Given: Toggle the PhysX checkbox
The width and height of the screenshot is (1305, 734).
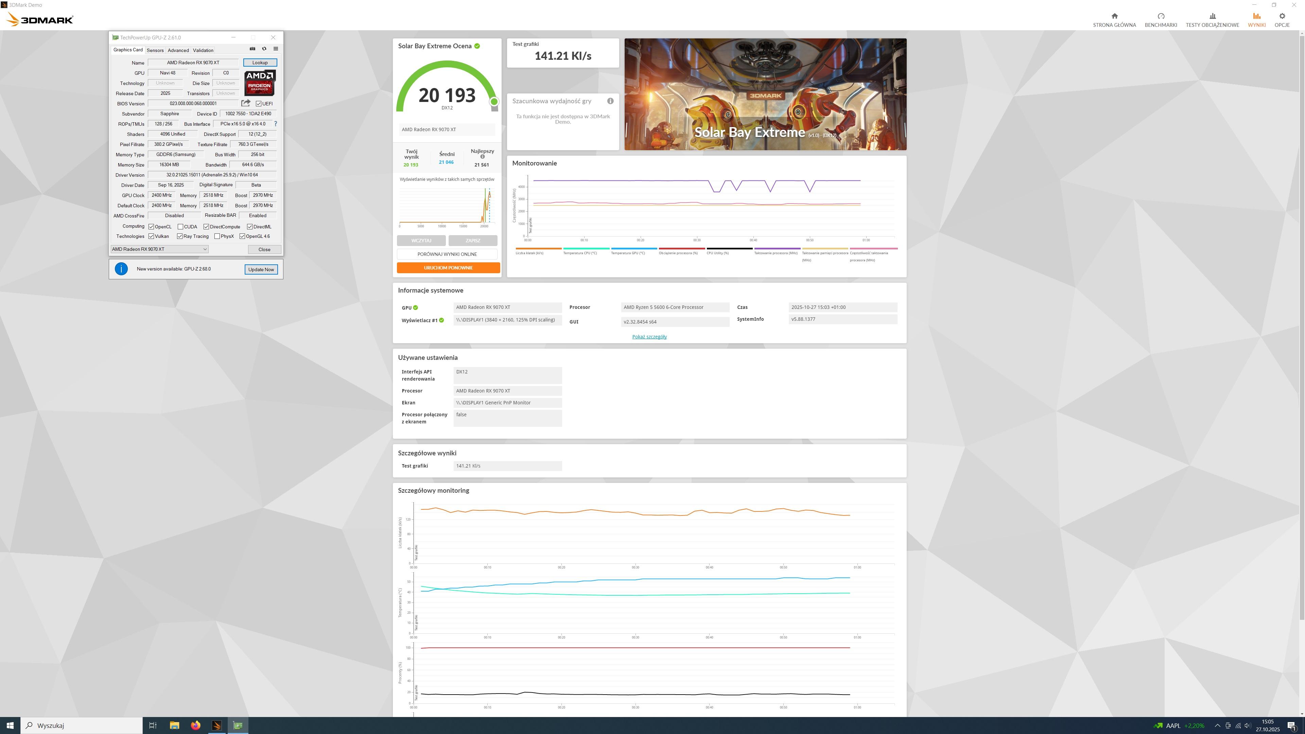Looking at the screenshot, I should 217,237.
